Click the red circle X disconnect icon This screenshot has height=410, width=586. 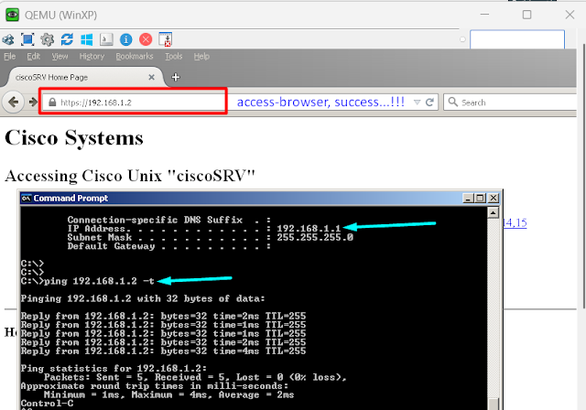click(x=146, y=39)
